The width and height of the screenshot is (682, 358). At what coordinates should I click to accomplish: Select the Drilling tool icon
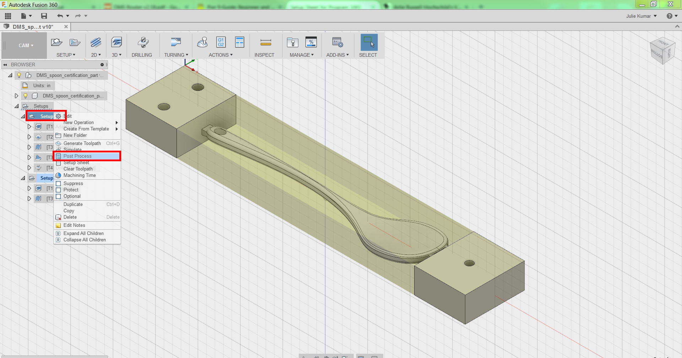pyautogui.click(x=143, y=43)
